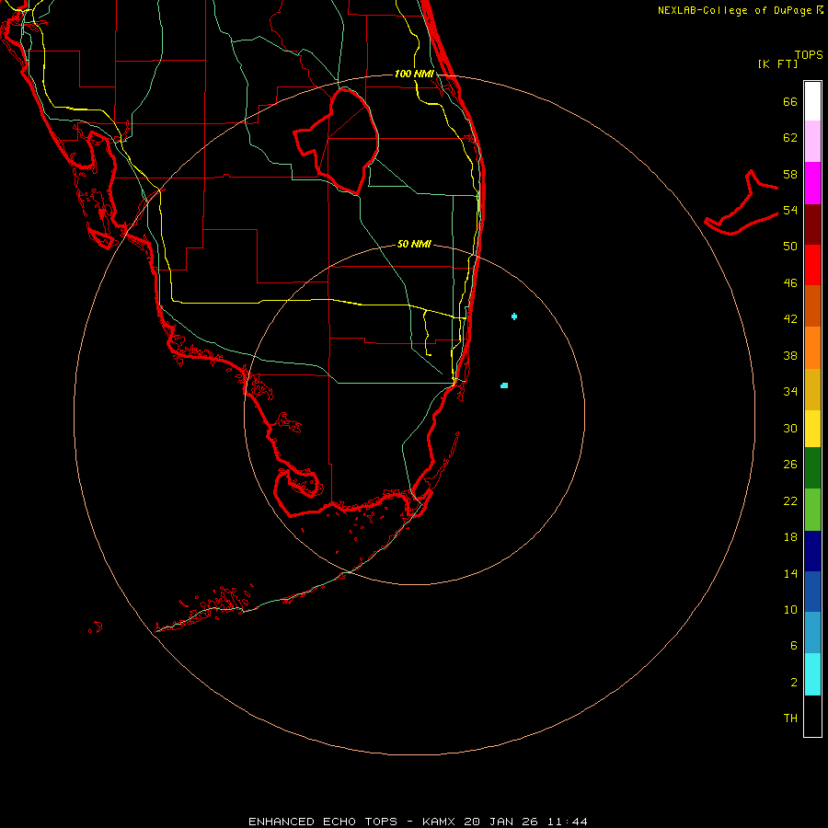828x828 pixels.
Task: Click the dark orange swatch at 42
Action: tap(812, 305)
